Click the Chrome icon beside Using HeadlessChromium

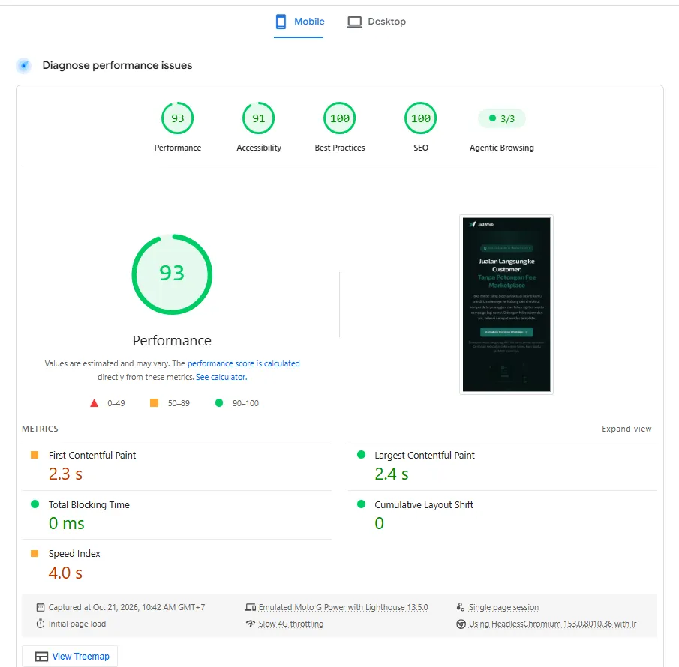coord(461,624)
